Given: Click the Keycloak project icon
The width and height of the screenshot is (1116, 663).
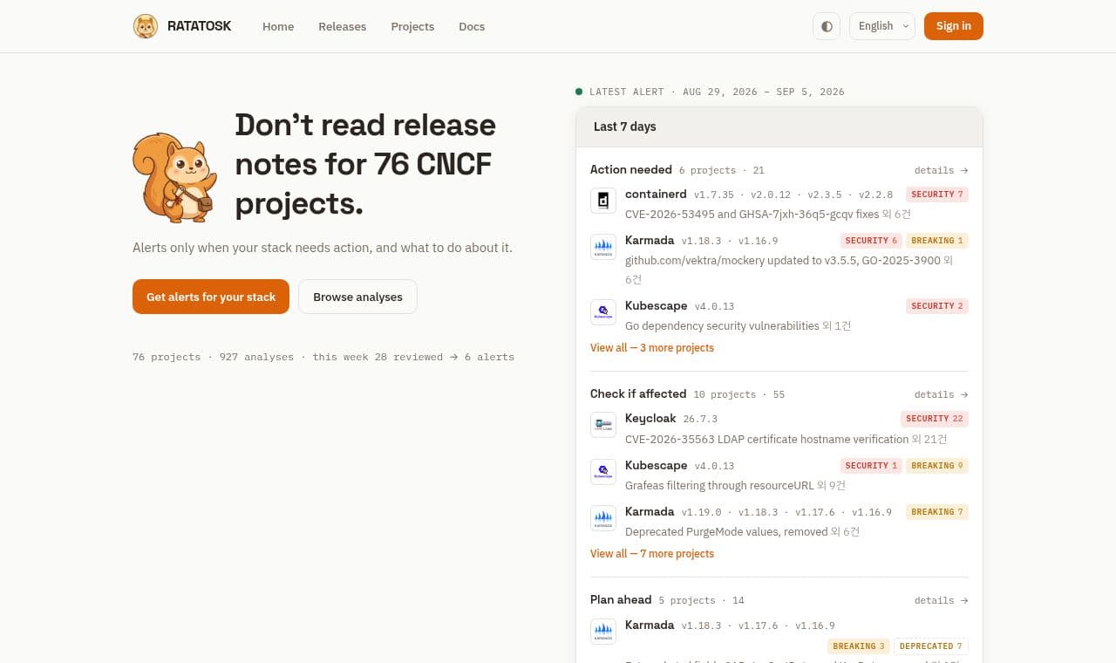Looking at the screenshot, I should coord(603,425).
